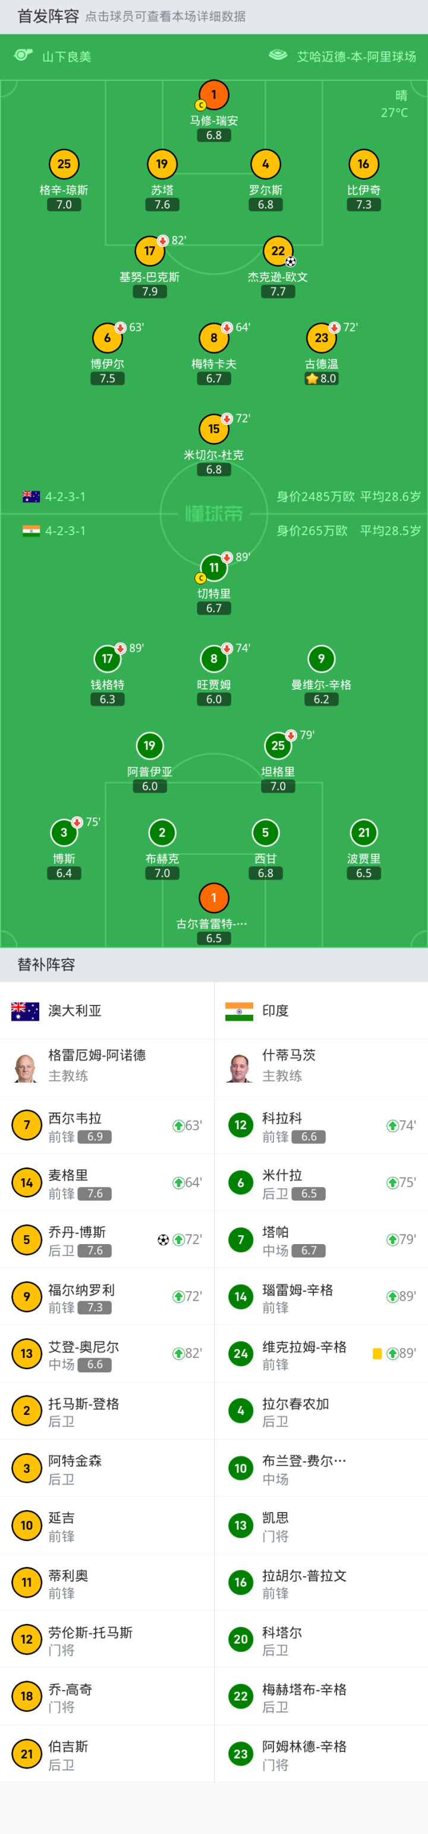
Task: Click the India flag next to 印度
Action: tap(239, 1010)
